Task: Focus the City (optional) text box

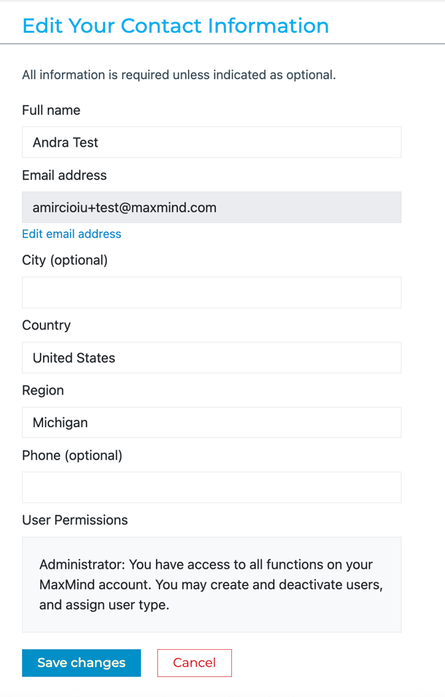Action: [211, 292]
